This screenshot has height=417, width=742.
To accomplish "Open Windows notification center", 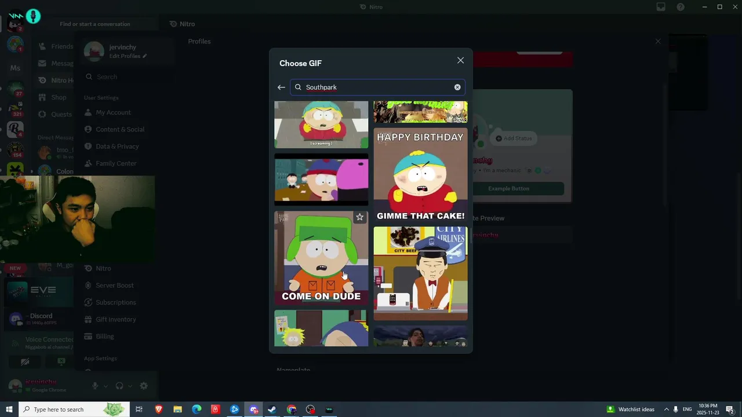I will (730, 409).
